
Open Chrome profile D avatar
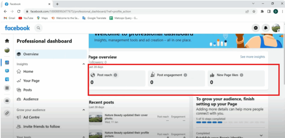click(276, 11)
